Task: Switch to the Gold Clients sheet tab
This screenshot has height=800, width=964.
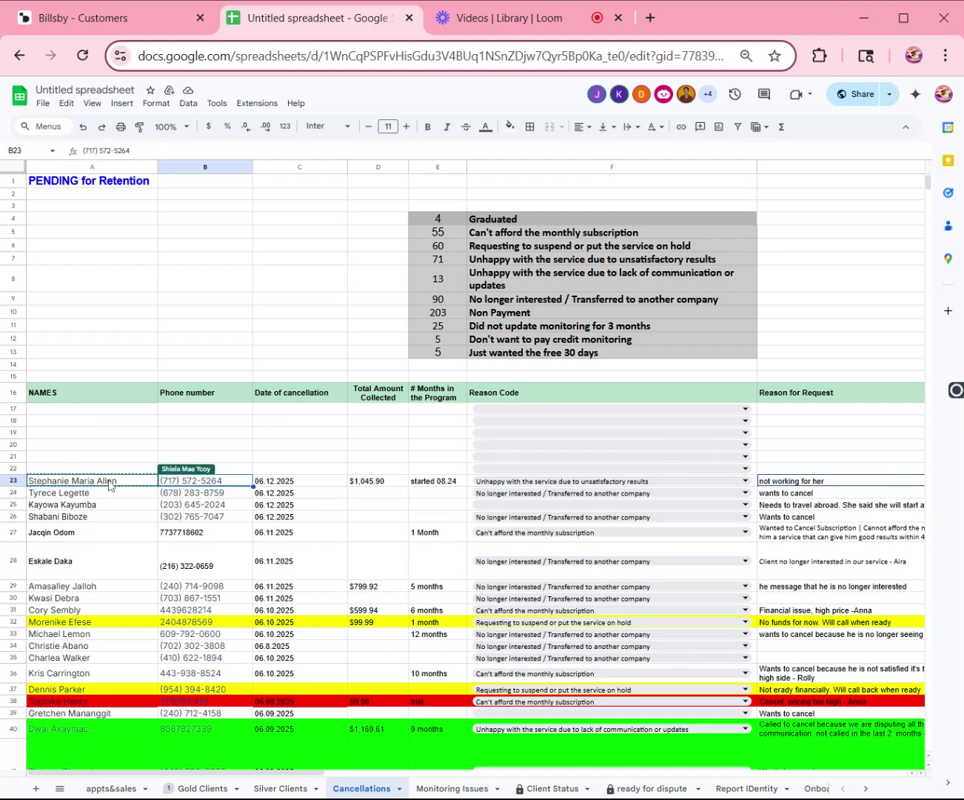Action: tap(202, 788)
